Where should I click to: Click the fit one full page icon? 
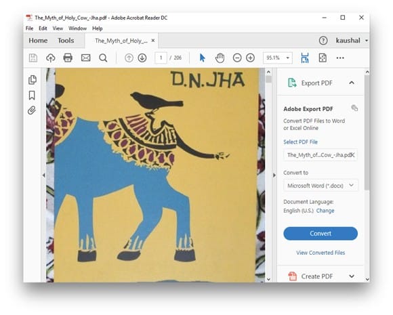323,58
